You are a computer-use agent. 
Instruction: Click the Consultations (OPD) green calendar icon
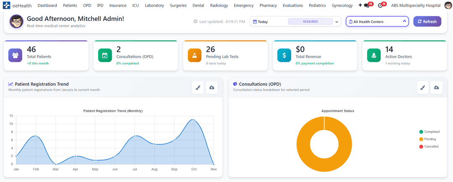[x=105, y=55]
